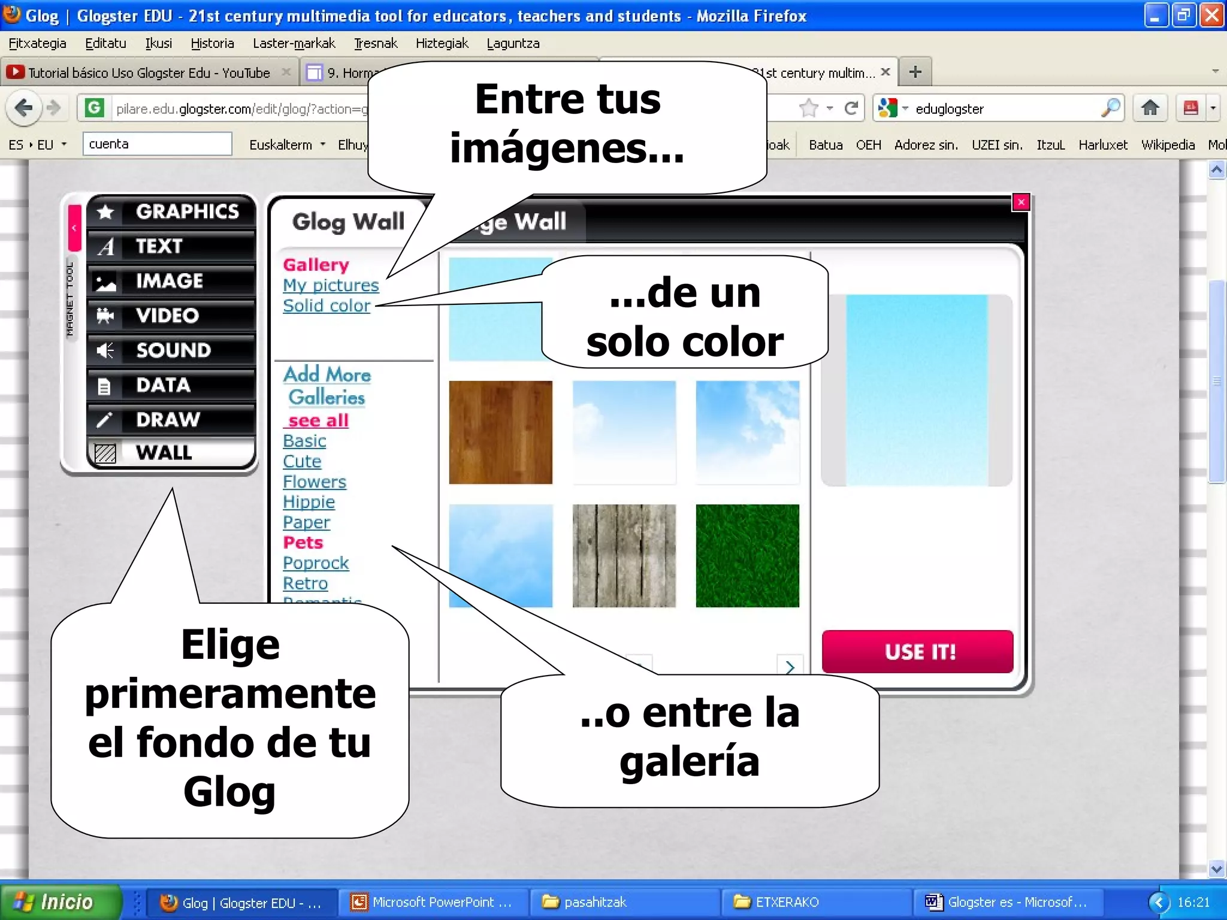
Task: Close the YouTube tutorial tab
Action: [x=286, y=72]
